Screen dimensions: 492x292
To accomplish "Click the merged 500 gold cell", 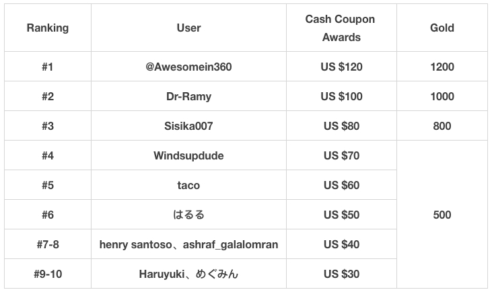I will tap(442, 215).
